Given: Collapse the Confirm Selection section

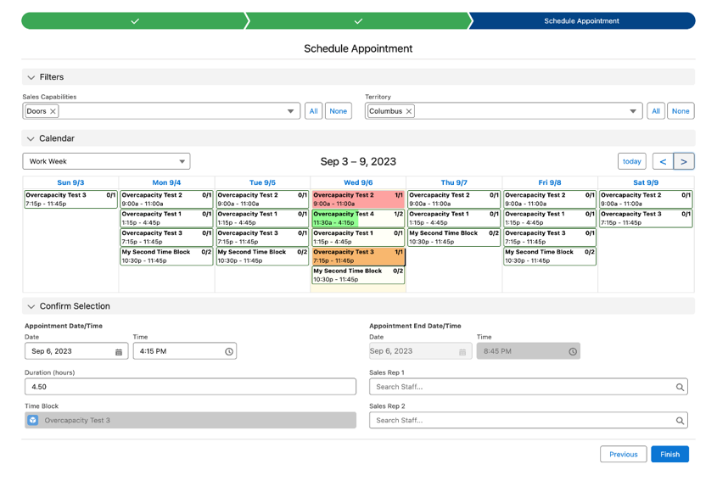Looking at the screenshot, I should (x=31, y=306).
